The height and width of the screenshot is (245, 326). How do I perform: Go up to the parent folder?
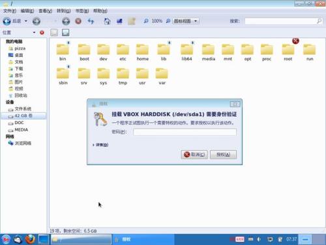[x=66, y=21]
